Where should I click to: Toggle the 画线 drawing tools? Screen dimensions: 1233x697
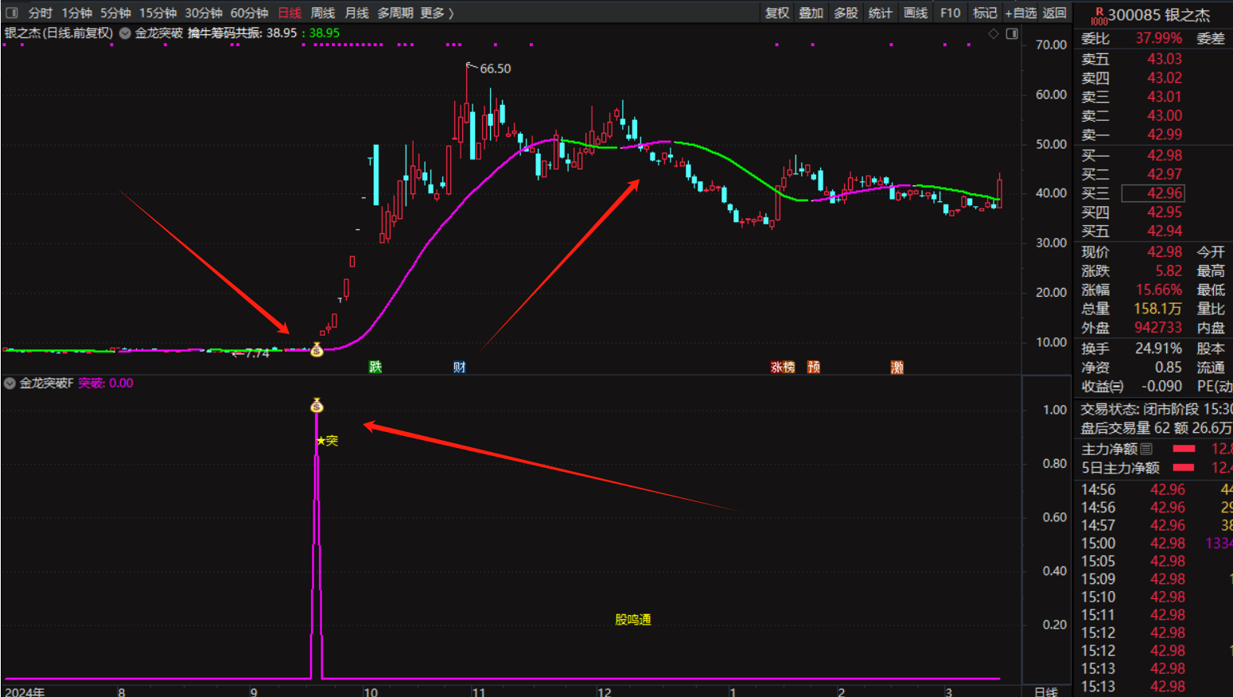915,13
